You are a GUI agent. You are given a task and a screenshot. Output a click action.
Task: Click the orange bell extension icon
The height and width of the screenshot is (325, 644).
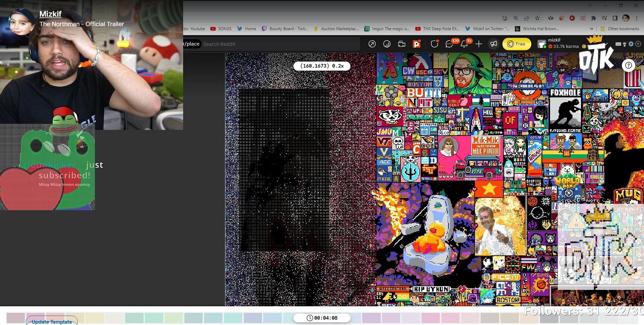[x=561, y=18]
